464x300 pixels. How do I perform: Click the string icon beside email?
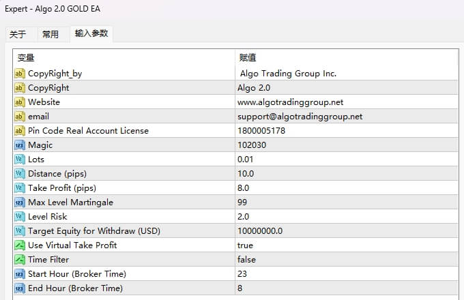click(x=20, y=117)
